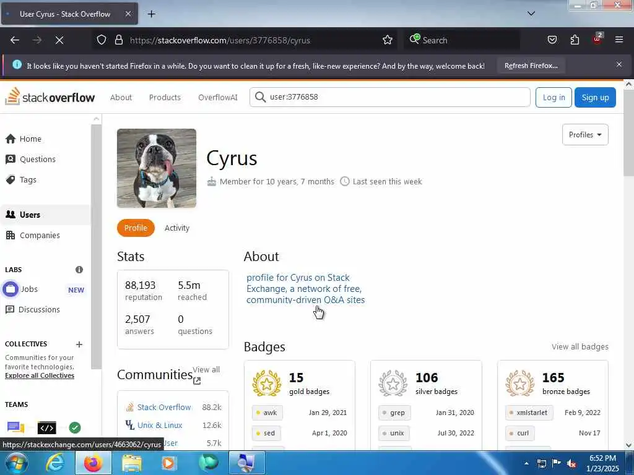
Task: Open the Products menu item
Action: 165,97
